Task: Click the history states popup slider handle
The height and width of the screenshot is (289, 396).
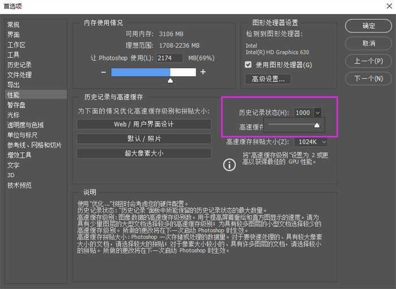Action: (x=317, y=125)
